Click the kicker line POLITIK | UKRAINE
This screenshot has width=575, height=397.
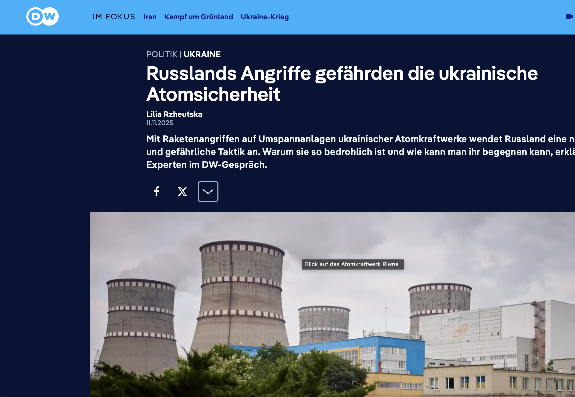pos(183,54)
